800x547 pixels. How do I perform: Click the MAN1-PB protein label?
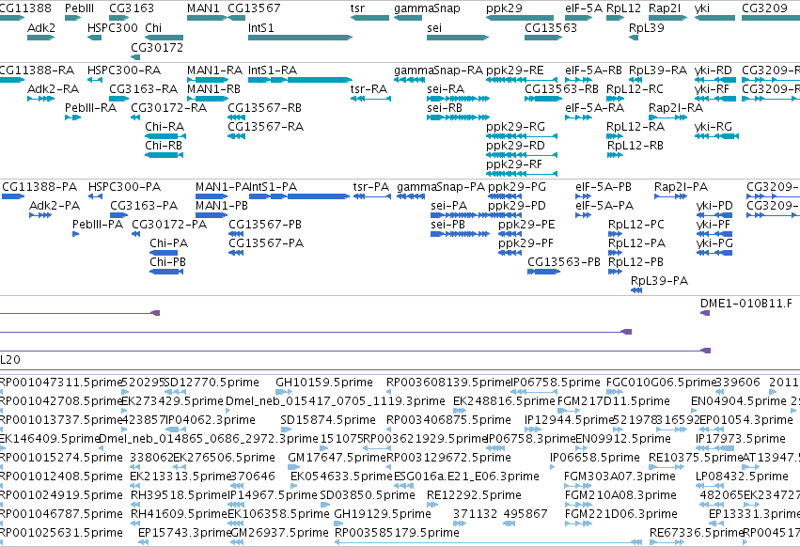pos(222,206)
